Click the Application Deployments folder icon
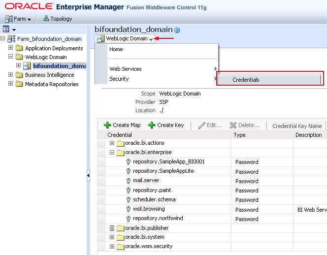This screenshot has height=255, width=327. (19, 48)
